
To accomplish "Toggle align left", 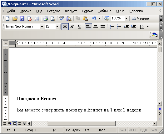I will point(88,27).
